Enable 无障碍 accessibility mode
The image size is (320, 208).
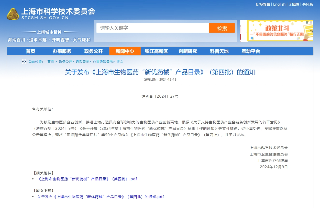point(294,4)
